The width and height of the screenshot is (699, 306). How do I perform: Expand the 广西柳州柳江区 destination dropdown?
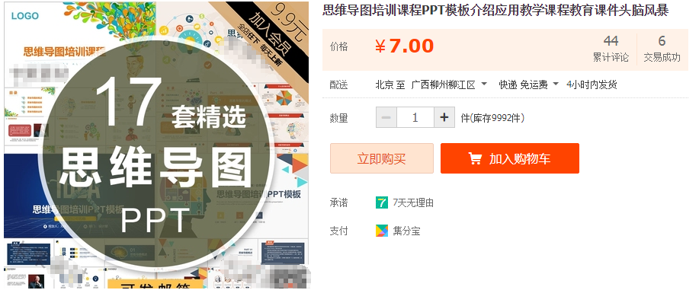(449, 84)
